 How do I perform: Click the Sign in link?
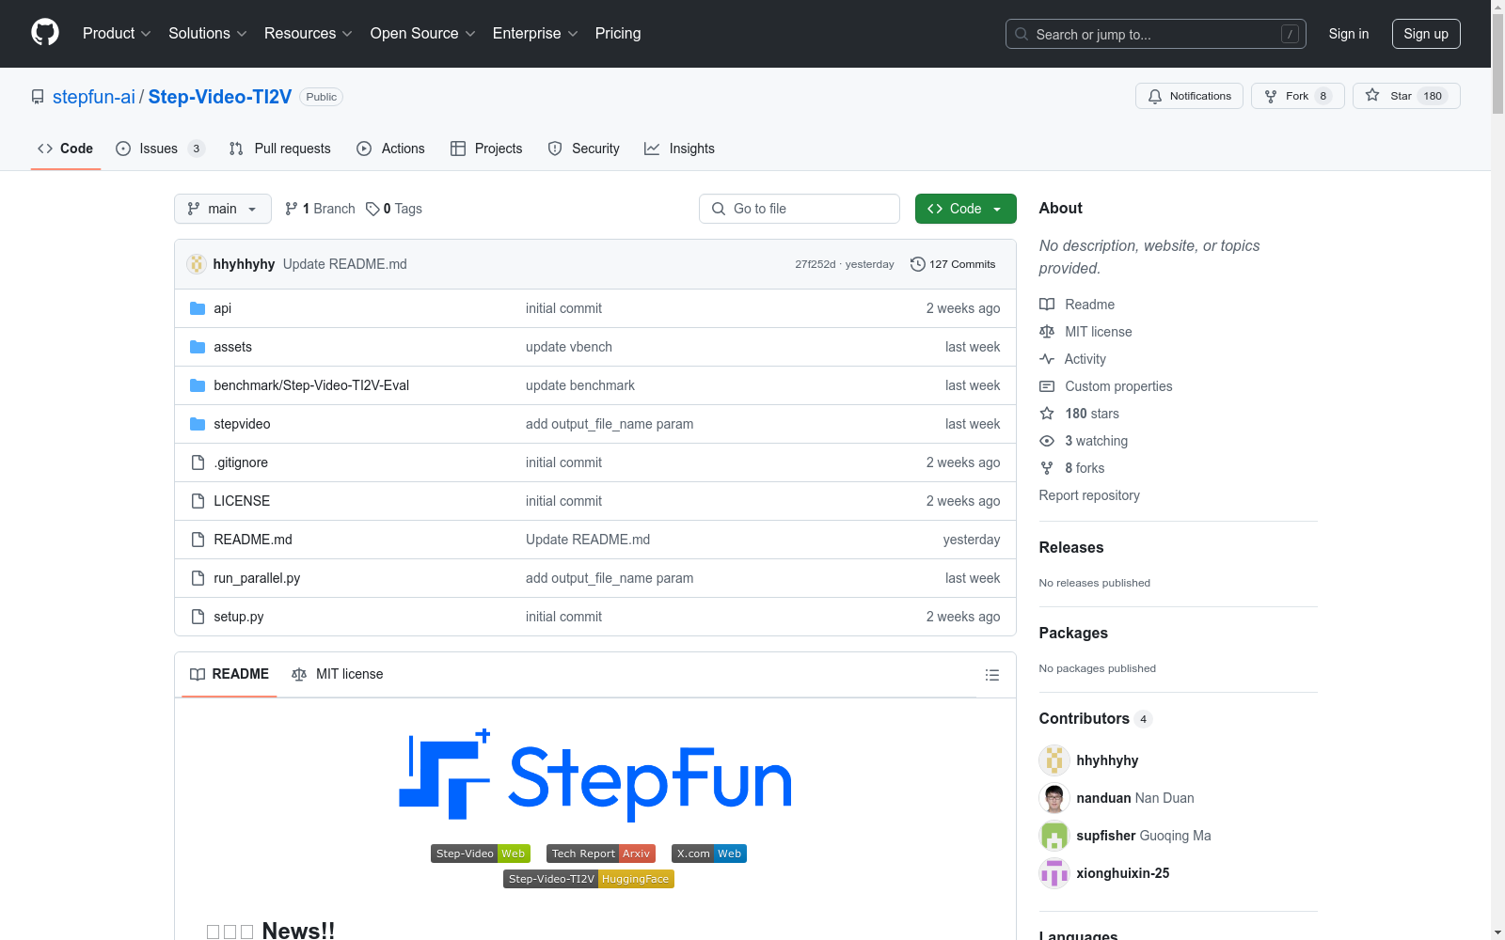click(x=1349, y=34)
